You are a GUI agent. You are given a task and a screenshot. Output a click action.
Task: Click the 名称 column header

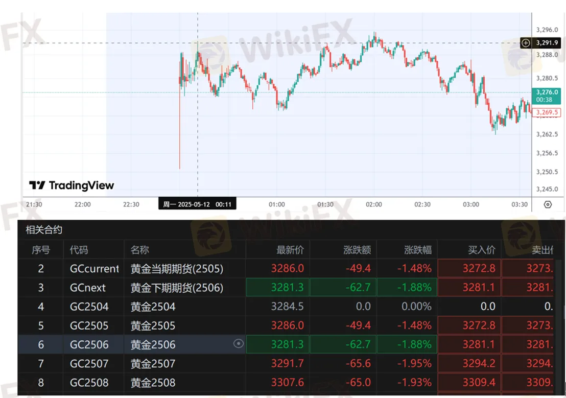(x=140, y=250)
